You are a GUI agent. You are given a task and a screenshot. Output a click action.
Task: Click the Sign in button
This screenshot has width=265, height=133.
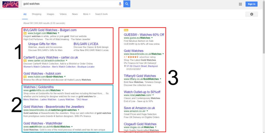tap(252, 4)
